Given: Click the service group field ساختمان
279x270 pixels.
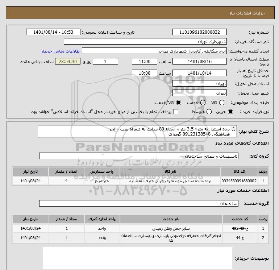Looking at the screenshot, I should point(139,203).
